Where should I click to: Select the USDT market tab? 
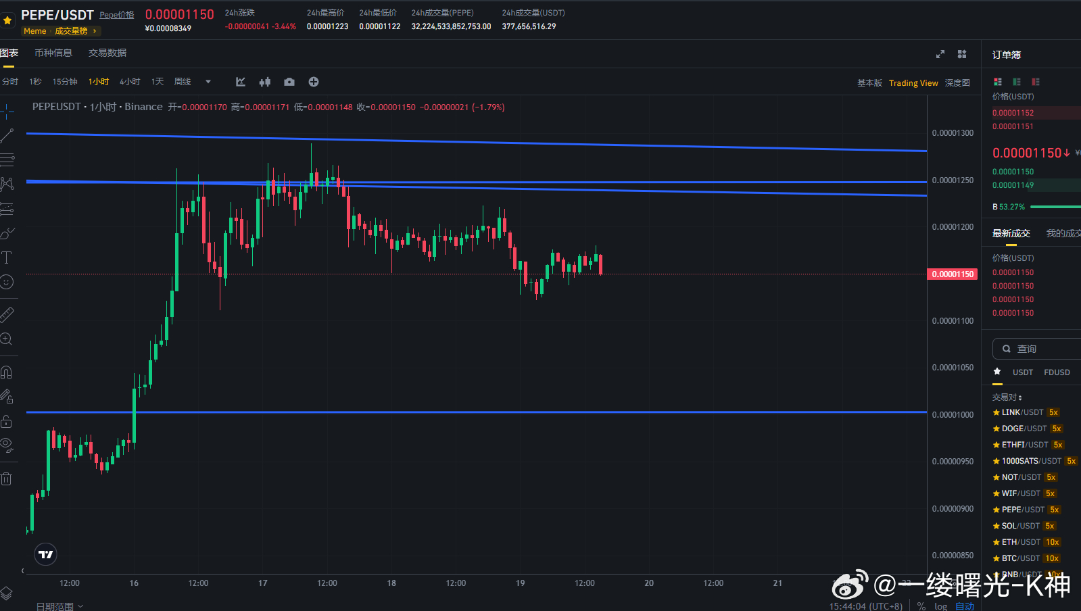1023,372
